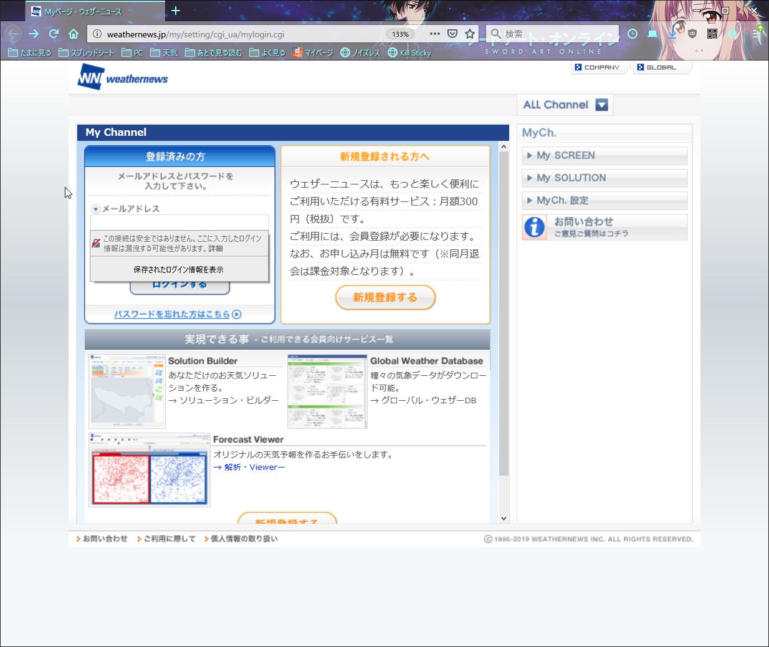Click the orange 新規登録する button
Viewport: 769px width, 647px height.
tap(385, 297)
